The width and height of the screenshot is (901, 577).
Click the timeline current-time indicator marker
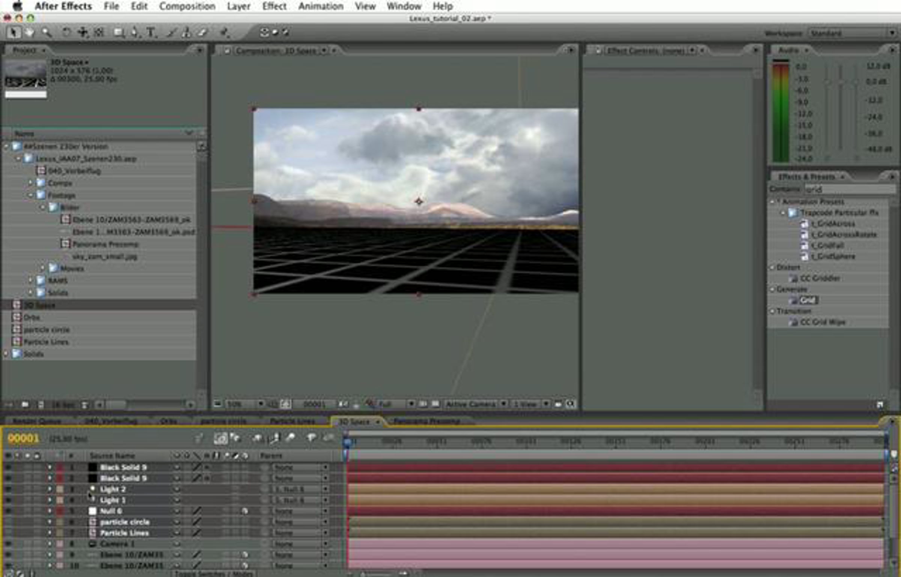click(347, 443)
